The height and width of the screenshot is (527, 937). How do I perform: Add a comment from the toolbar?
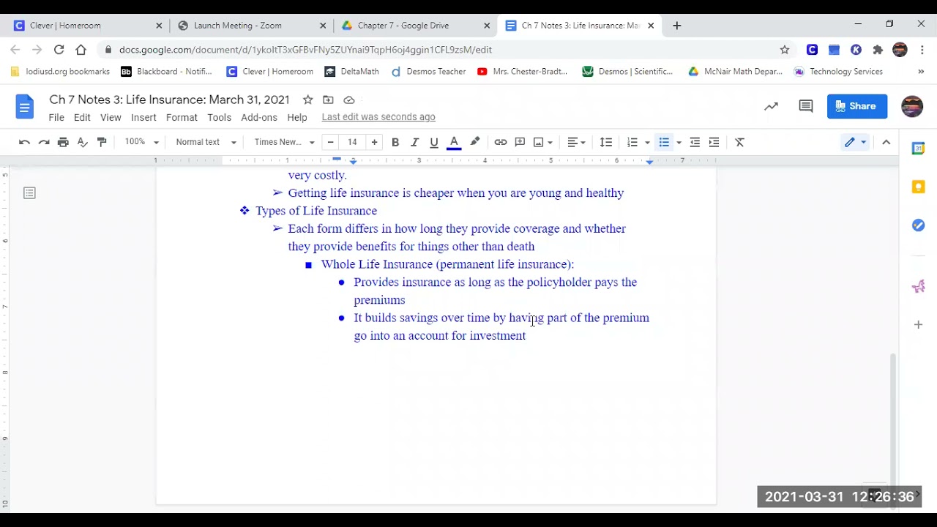[520, 142]
